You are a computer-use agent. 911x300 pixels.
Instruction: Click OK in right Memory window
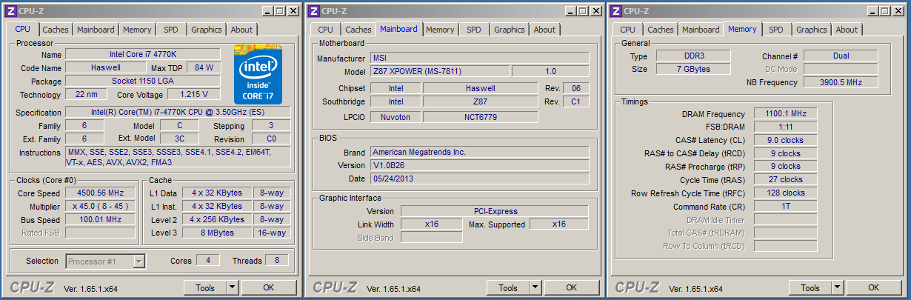tap(874, 287)
